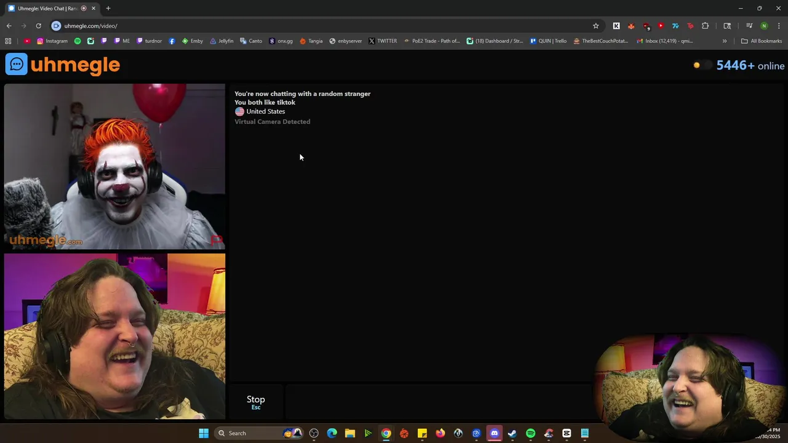
Task: Open the Canto bookmark
Action: coord(251,41)
